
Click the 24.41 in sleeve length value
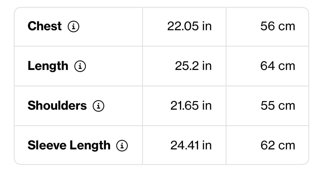click(191, 145)
